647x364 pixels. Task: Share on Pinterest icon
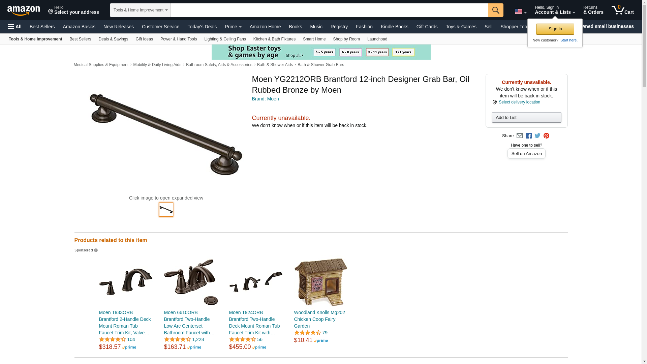point(546,136)
